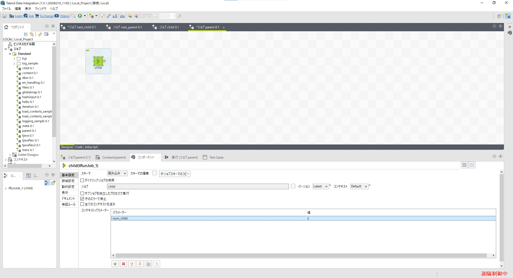513x278 pixels.
Task: Click 子ジョブスキーマのコピー button
Action: (175, 174)
